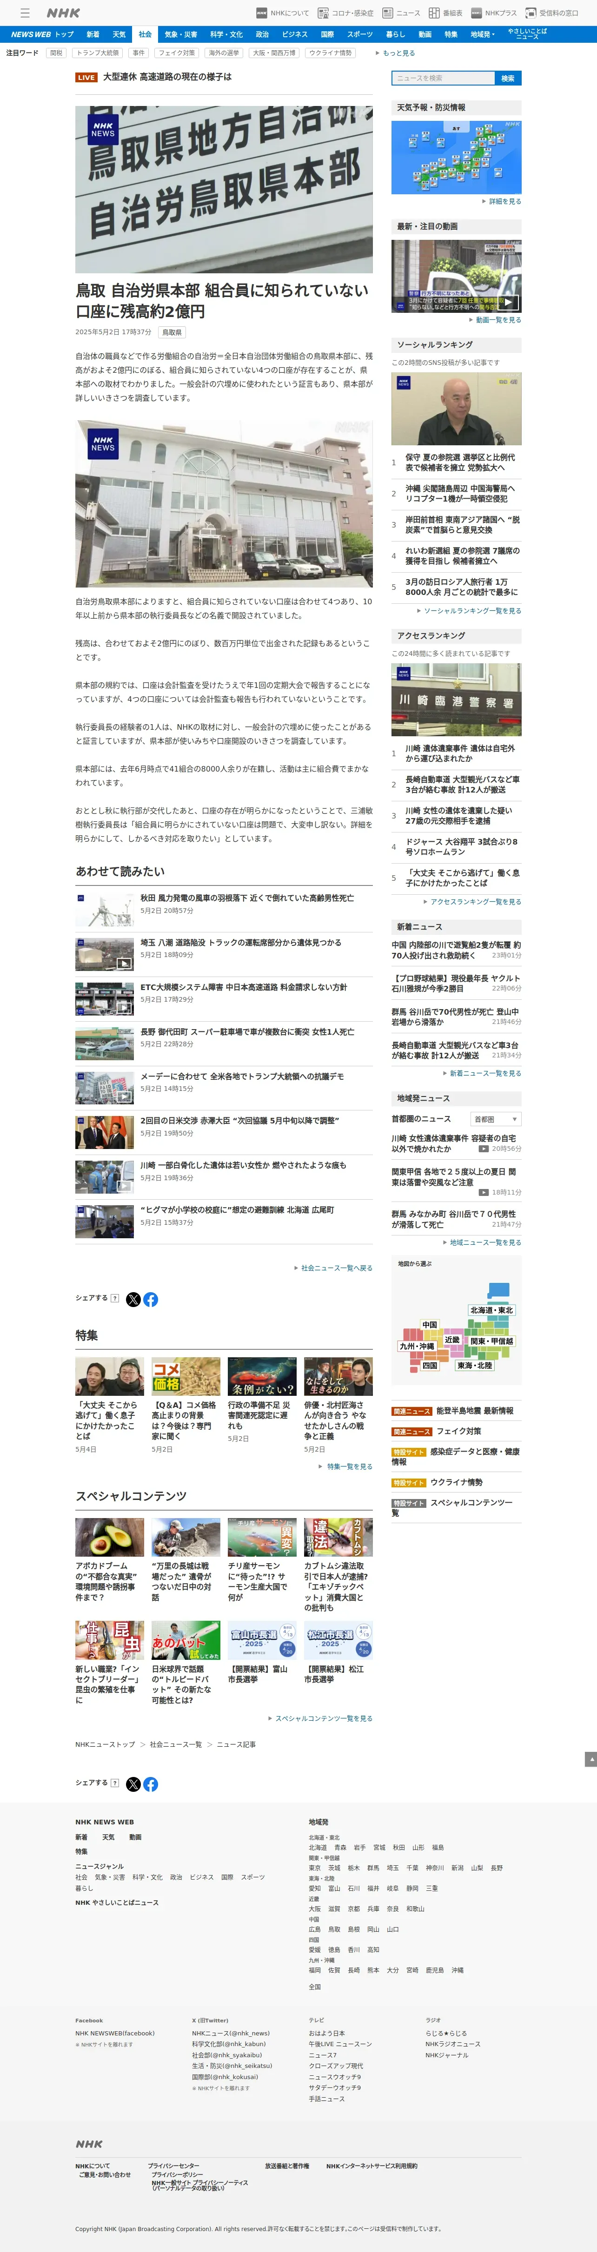The width and height of the screenshot is (597, 2252).
Task: Open ヒグマが小学校の校庭に related article
Action: 237,1210
